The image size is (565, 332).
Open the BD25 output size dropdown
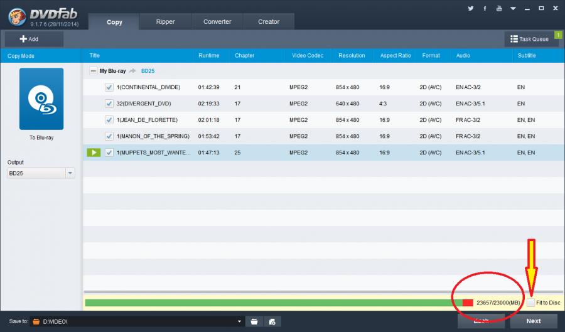70,173
